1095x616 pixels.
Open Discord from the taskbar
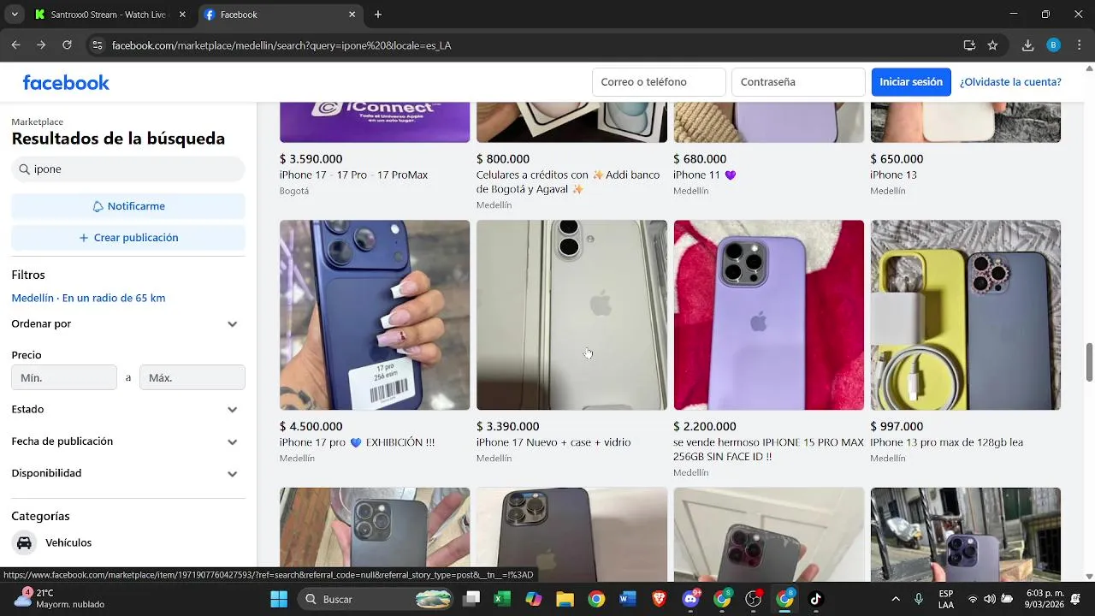[x=690, y=599]
